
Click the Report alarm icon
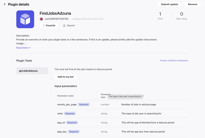[64, 26]
